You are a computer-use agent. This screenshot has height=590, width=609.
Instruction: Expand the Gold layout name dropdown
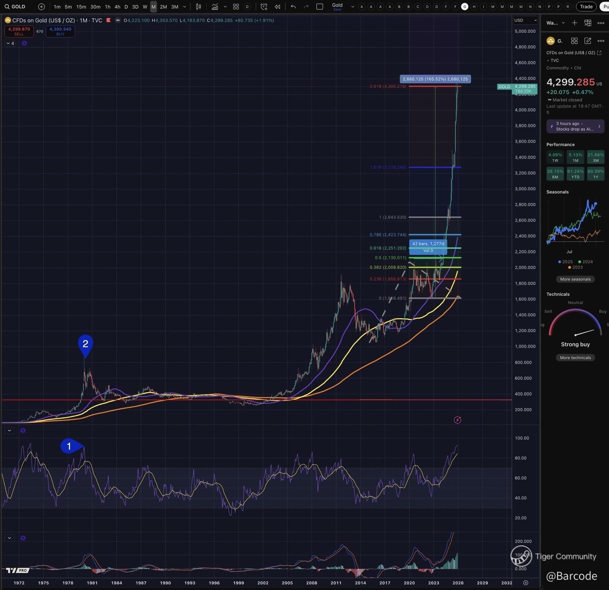(352, 6)
